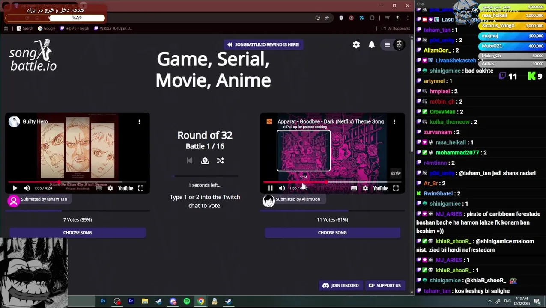
Task: Enter fullscreen on Apparat video
Action: [x=396, y=188]
